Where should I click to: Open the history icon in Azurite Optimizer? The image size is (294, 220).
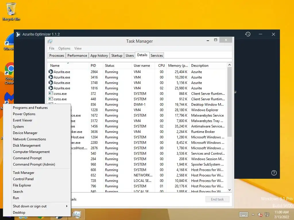[248, 34]
